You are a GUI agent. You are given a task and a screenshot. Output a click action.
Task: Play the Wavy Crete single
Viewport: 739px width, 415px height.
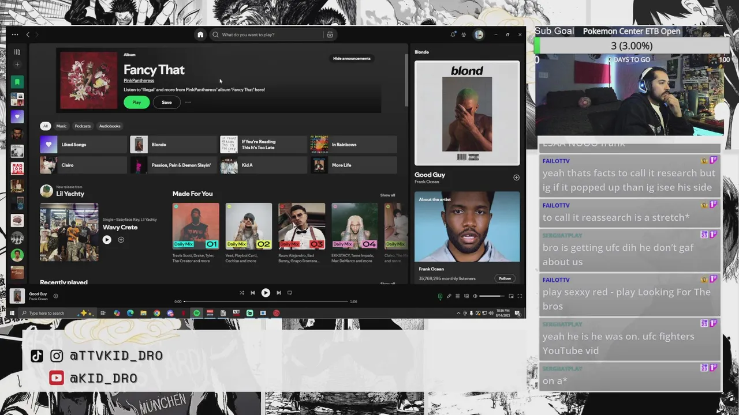tap(107, 240)
